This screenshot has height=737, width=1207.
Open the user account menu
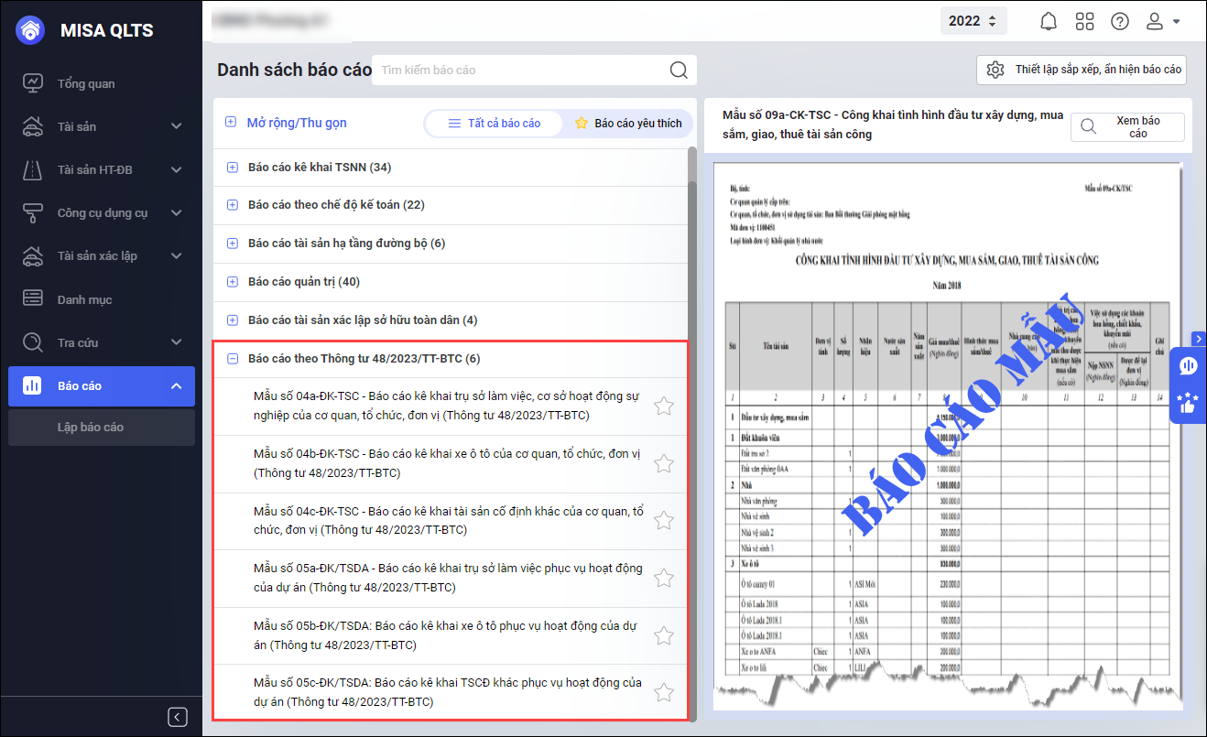pos(1162,21)
